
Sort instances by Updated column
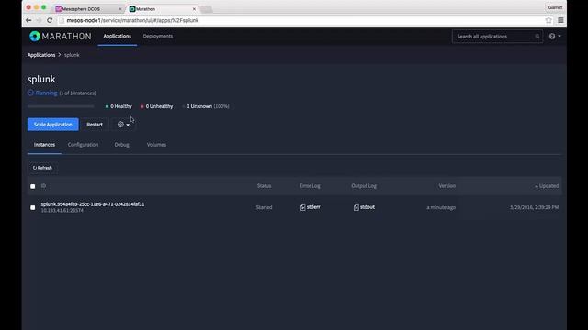pos(547,186)
